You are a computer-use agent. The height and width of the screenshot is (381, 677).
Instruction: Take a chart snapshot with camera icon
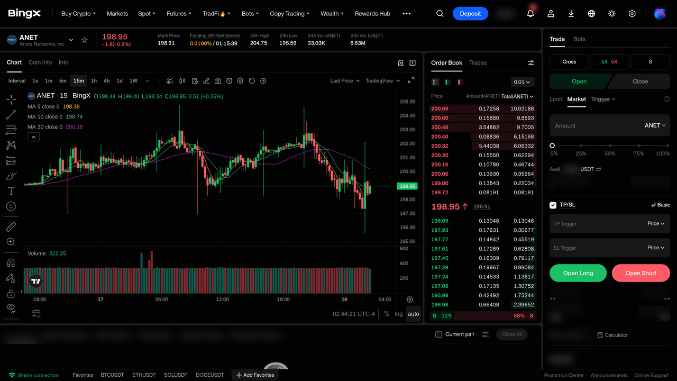point(218,81)
